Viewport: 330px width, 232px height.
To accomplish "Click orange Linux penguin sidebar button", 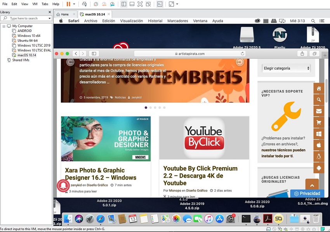I will click(319, 157).
